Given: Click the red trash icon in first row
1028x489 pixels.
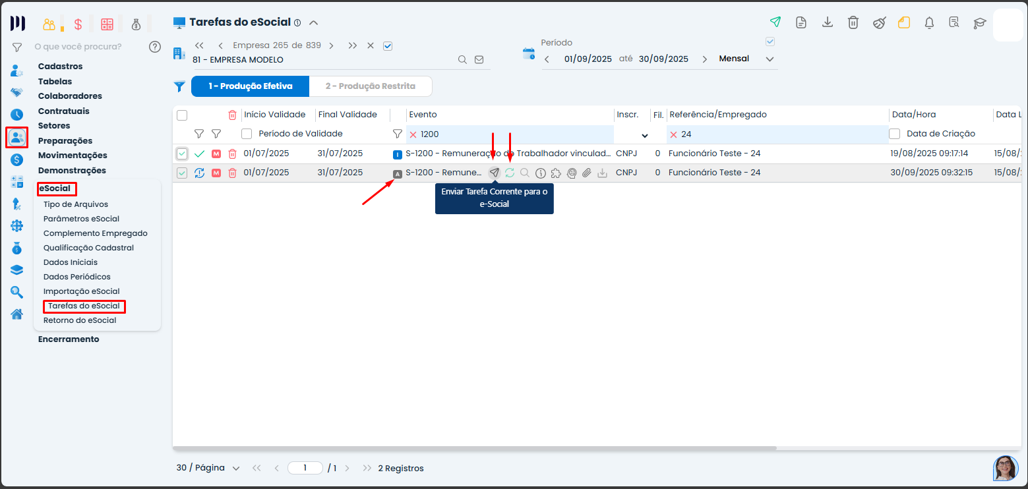Looking at the screenshot, I should click(x=232, y=154).
